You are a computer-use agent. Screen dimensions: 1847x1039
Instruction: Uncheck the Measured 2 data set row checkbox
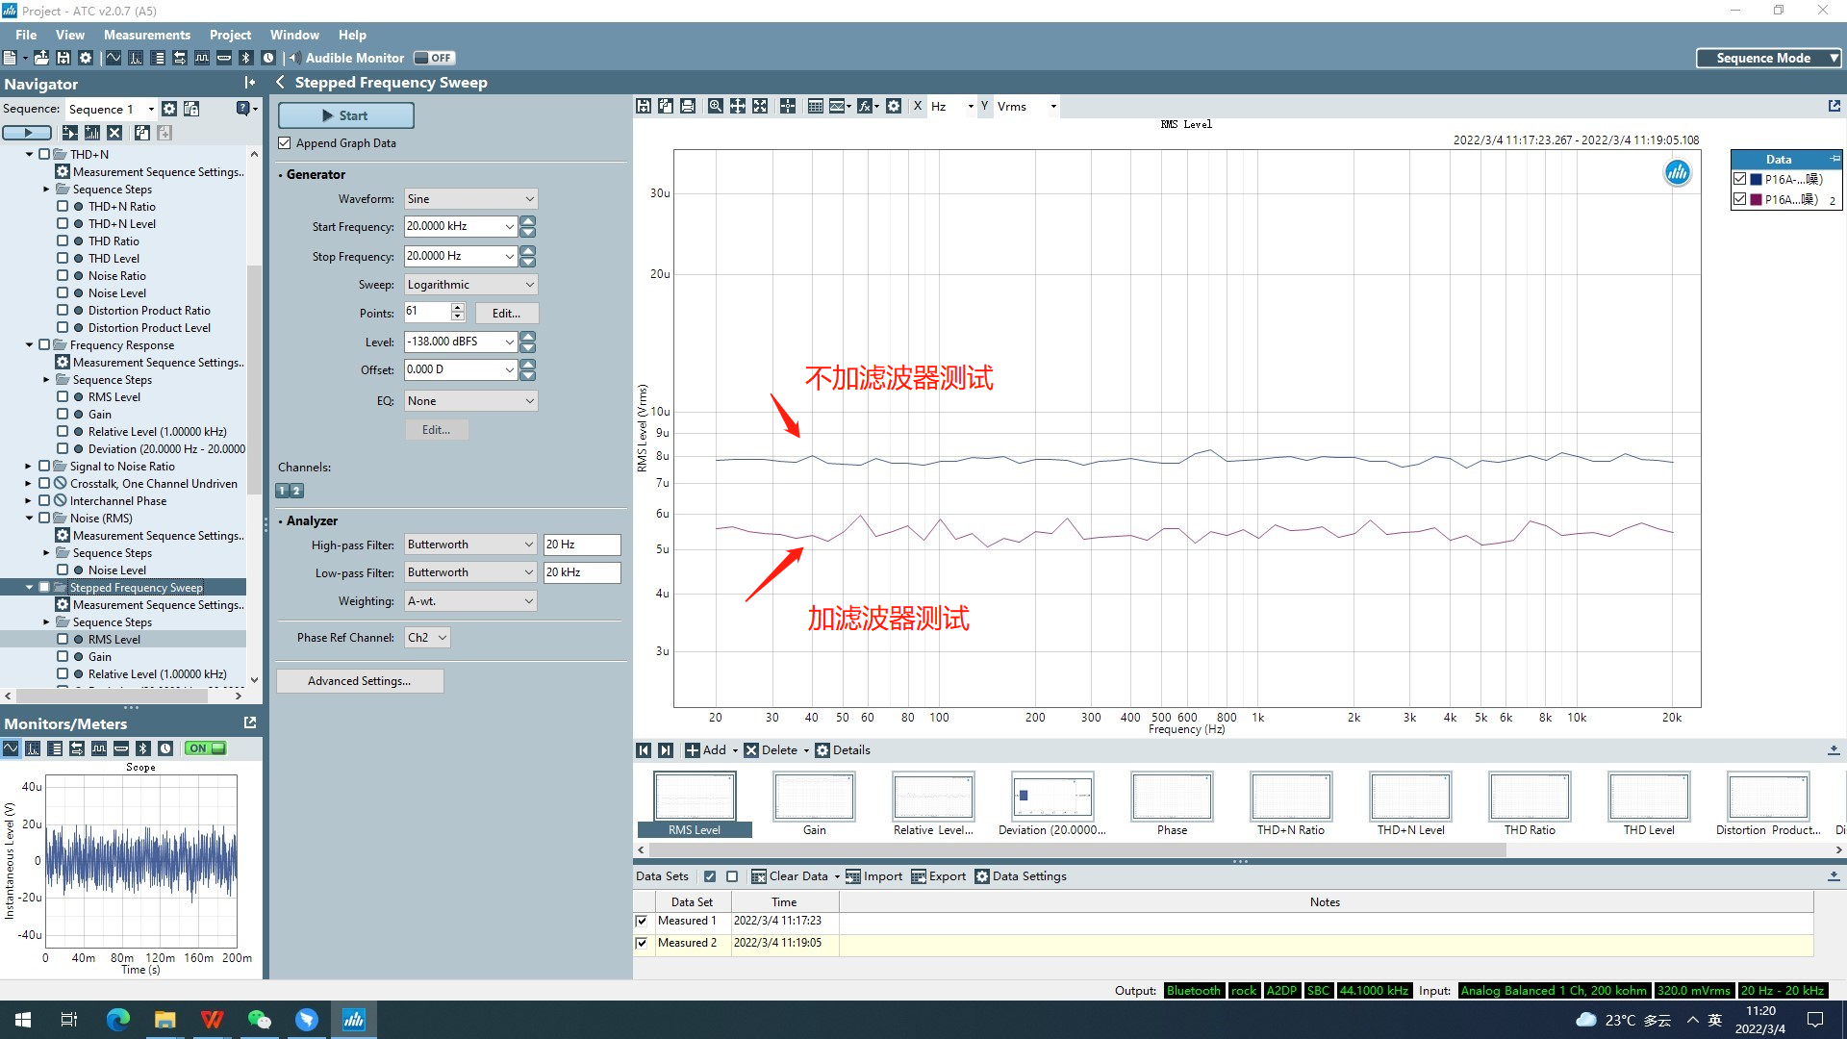pyautogui.click(x=642, y=943)
